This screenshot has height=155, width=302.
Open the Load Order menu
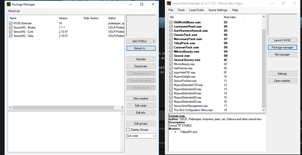point(197,10)
